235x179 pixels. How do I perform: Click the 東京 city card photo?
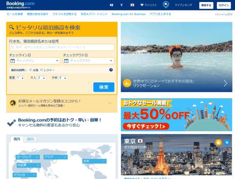tap(176, 155)
